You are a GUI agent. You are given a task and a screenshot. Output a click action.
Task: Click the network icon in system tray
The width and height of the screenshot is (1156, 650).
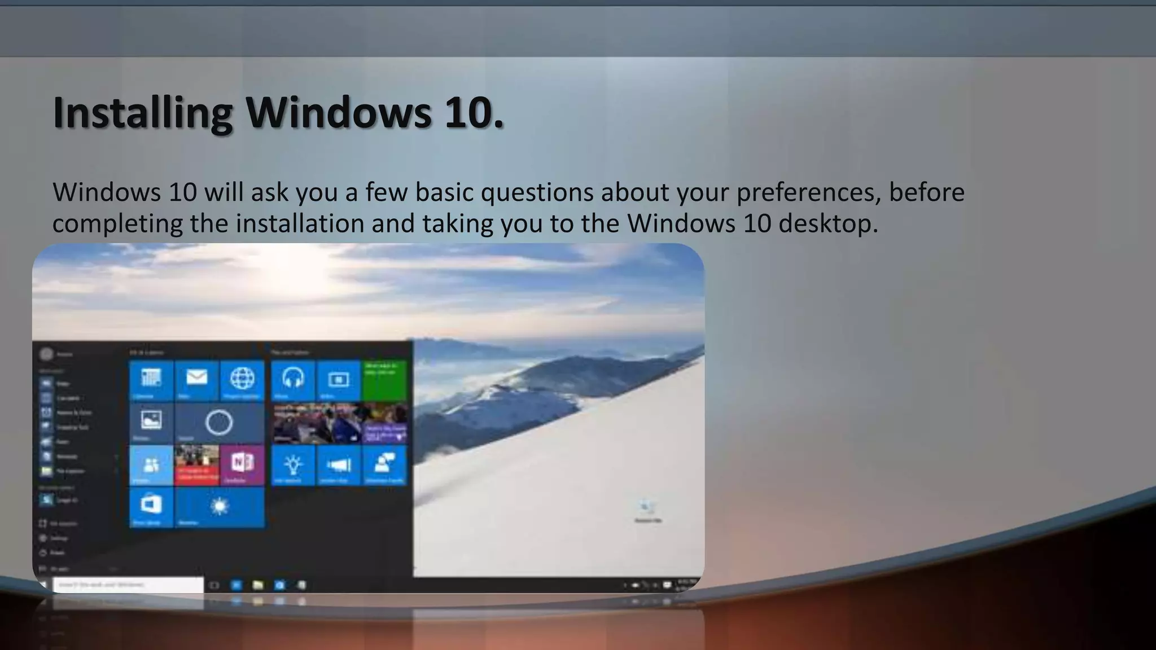[645, 585]
